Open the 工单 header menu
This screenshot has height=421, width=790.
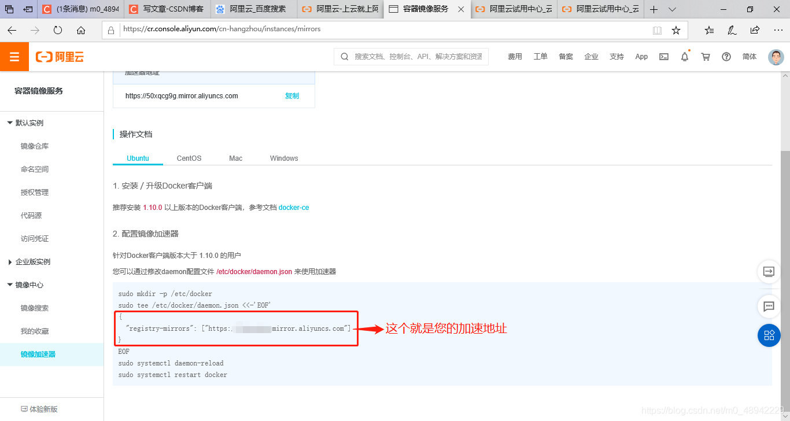click(x=540, y=57)
